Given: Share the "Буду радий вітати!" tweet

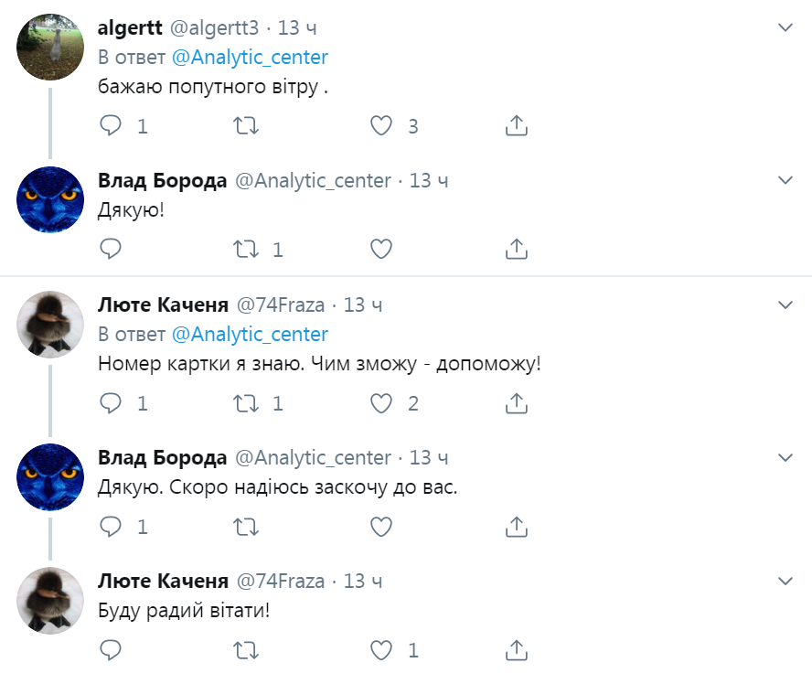Looking at the screenshot, I should (x=516, y=651).
